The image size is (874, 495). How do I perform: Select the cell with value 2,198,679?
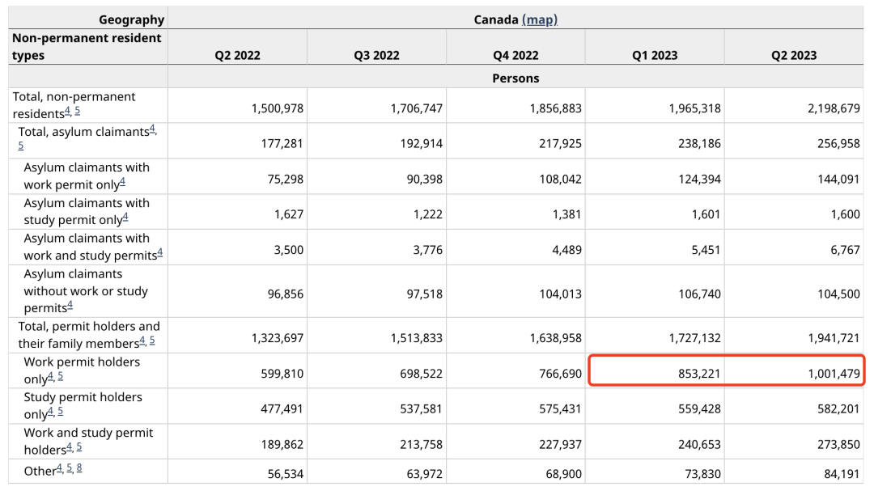[x=794, y=106]
